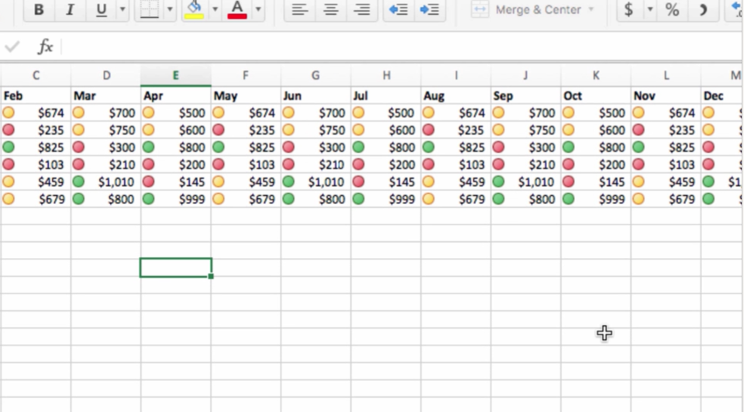Center text horizontally
744x412 pixels.
tap(331, 9)
